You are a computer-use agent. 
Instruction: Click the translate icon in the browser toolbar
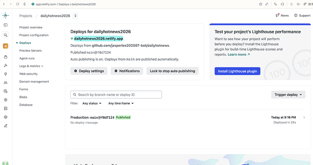click(x=275, y=4)
